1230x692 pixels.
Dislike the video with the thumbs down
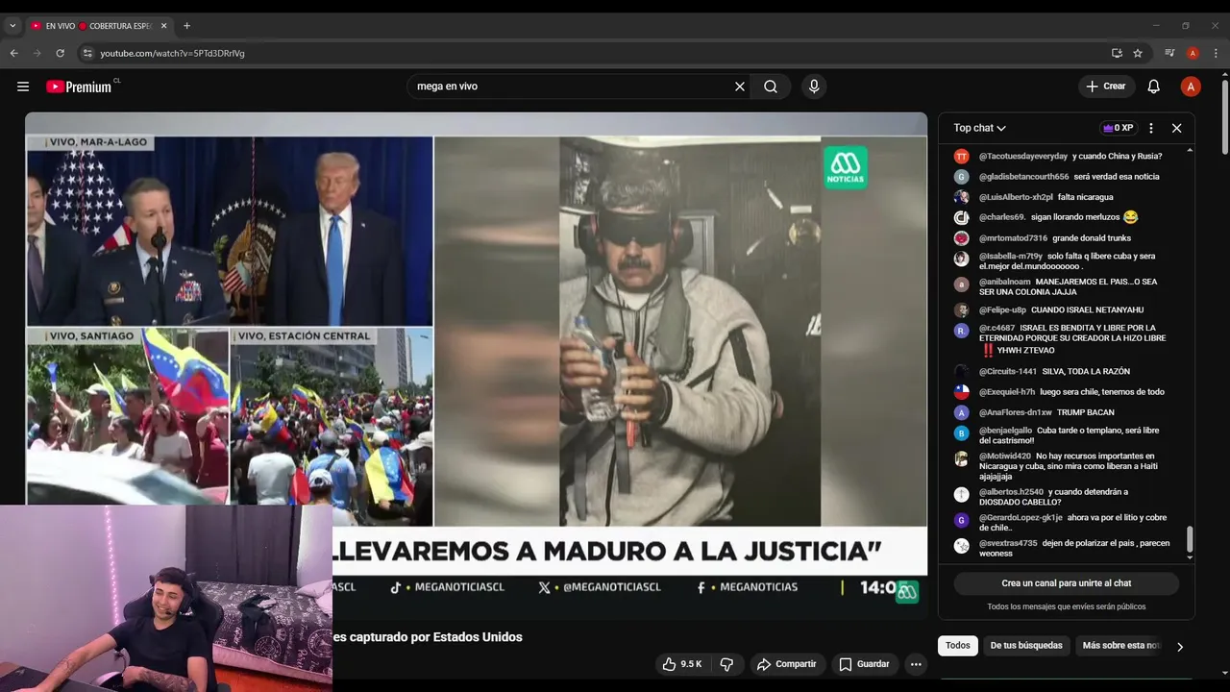[x=726, y=664]
